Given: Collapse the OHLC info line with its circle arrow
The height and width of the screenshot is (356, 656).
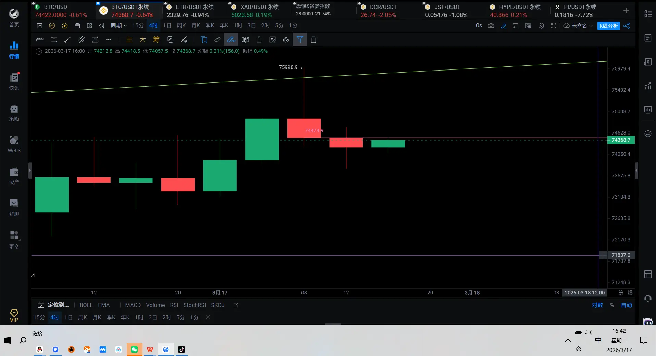Looking at the screenshot, I should point(39,51).
